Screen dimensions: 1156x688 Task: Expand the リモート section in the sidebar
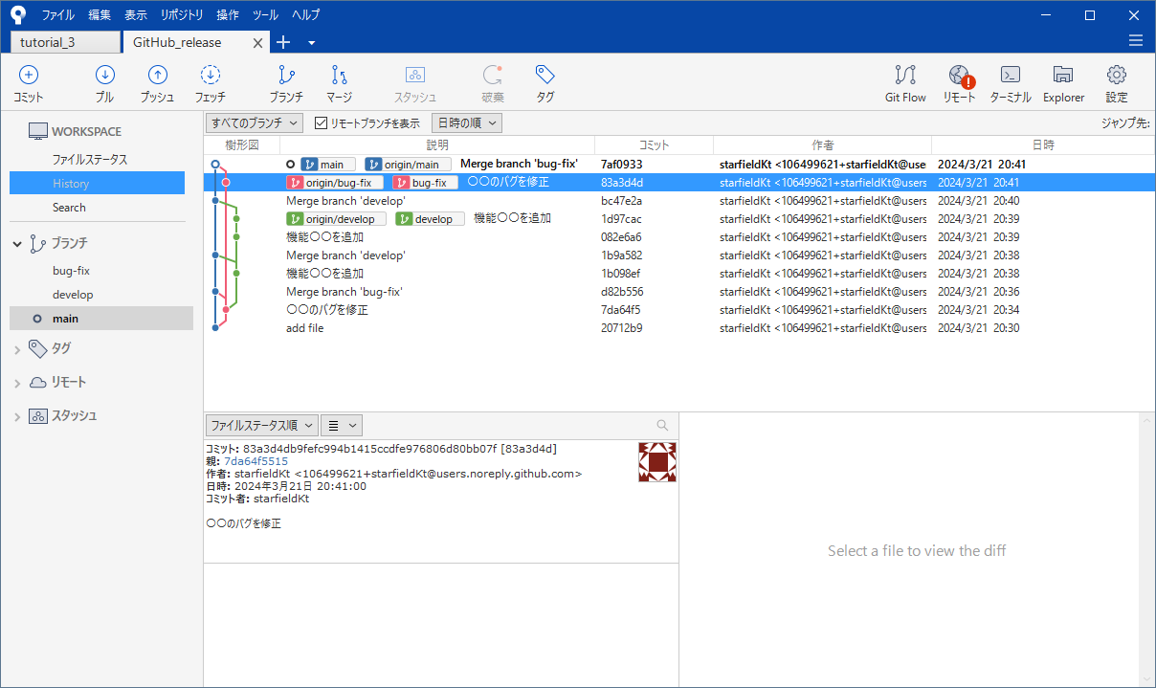click(x=17, y=383)
